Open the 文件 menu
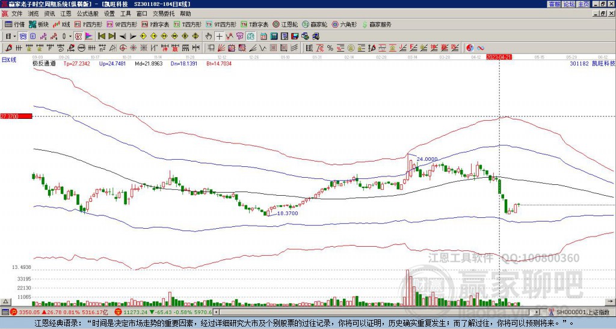 17,14
